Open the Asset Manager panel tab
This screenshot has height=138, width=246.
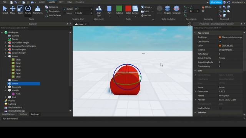(8, 114)
